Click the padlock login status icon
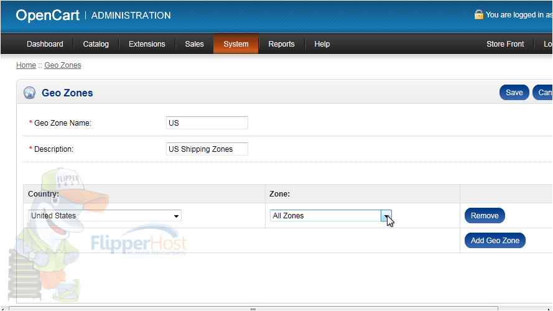Viewport: 553px width, 311px height. 478,14
